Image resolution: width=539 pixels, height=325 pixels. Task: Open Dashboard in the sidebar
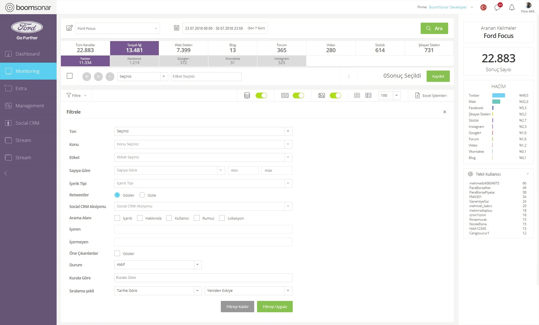28,54
